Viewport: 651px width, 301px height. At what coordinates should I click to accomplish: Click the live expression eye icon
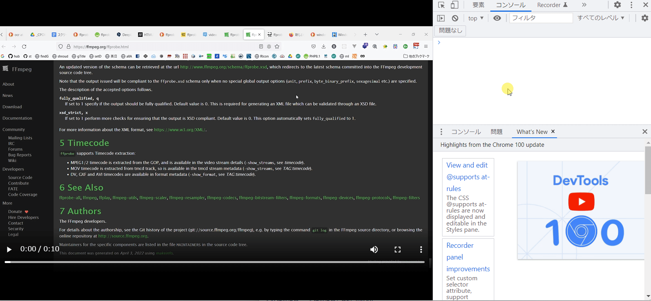497,18
